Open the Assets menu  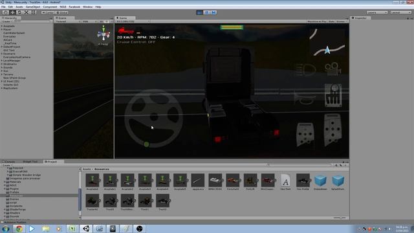(x=19, y=7)
